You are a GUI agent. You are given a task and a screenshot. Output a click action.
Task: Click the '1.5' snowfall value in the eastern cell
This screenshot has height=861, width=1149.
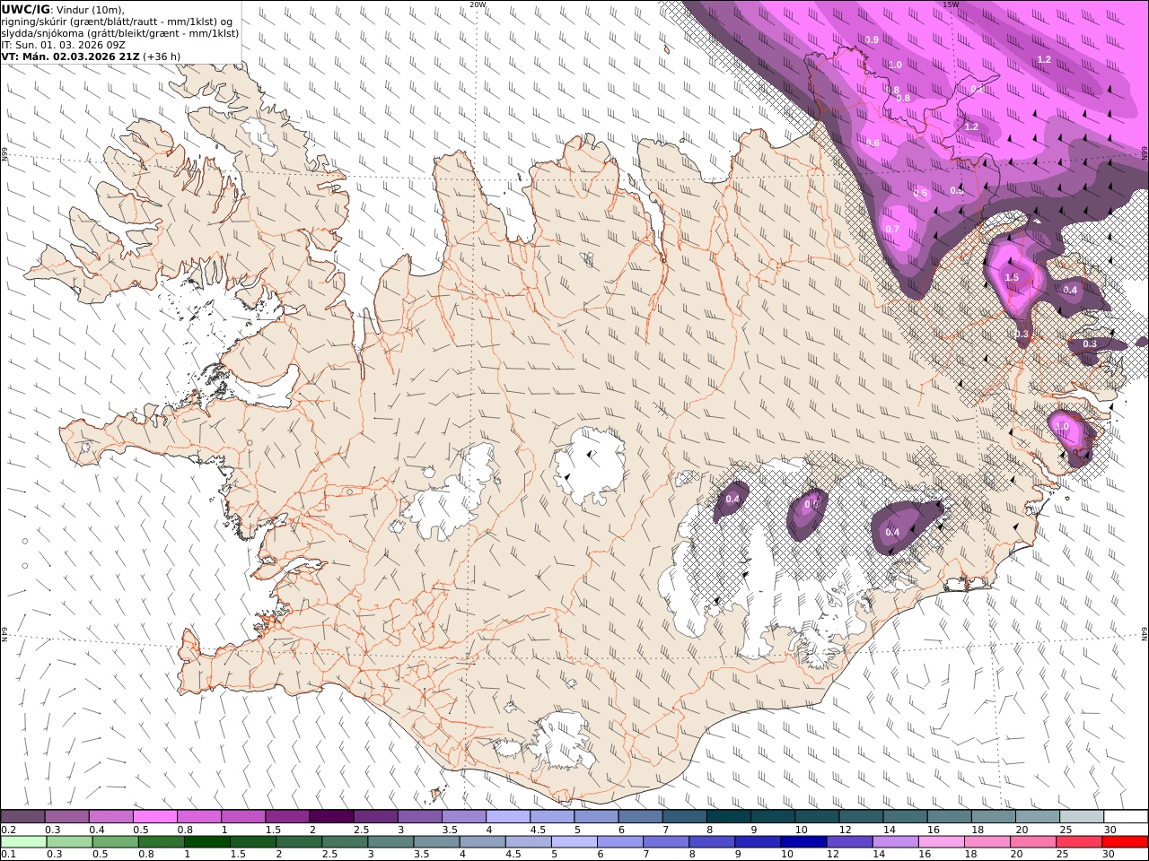pyautogui.click(x=1012, y=278)
